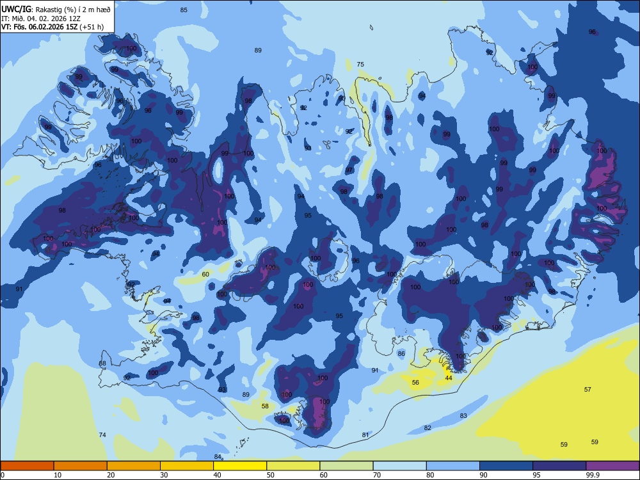Select the amber 30–40 legend swatch
This screenshot has height=480, width=640.
point(187,466)
